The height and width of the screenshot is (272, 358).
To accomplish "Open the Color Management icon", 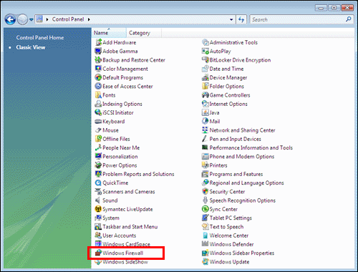I will 98,69.
